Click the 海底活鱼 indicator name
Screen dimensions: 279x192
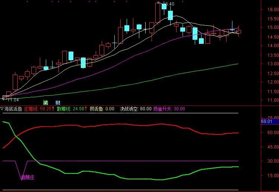coord(13,109)
